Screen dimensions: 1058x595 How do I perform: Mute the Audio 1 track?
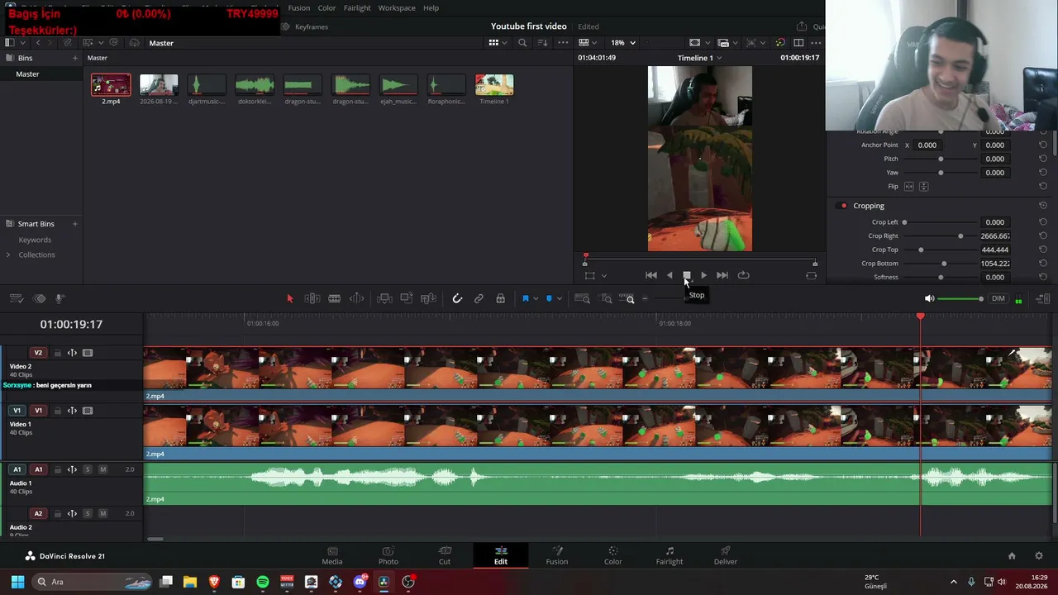pos(102,469)
